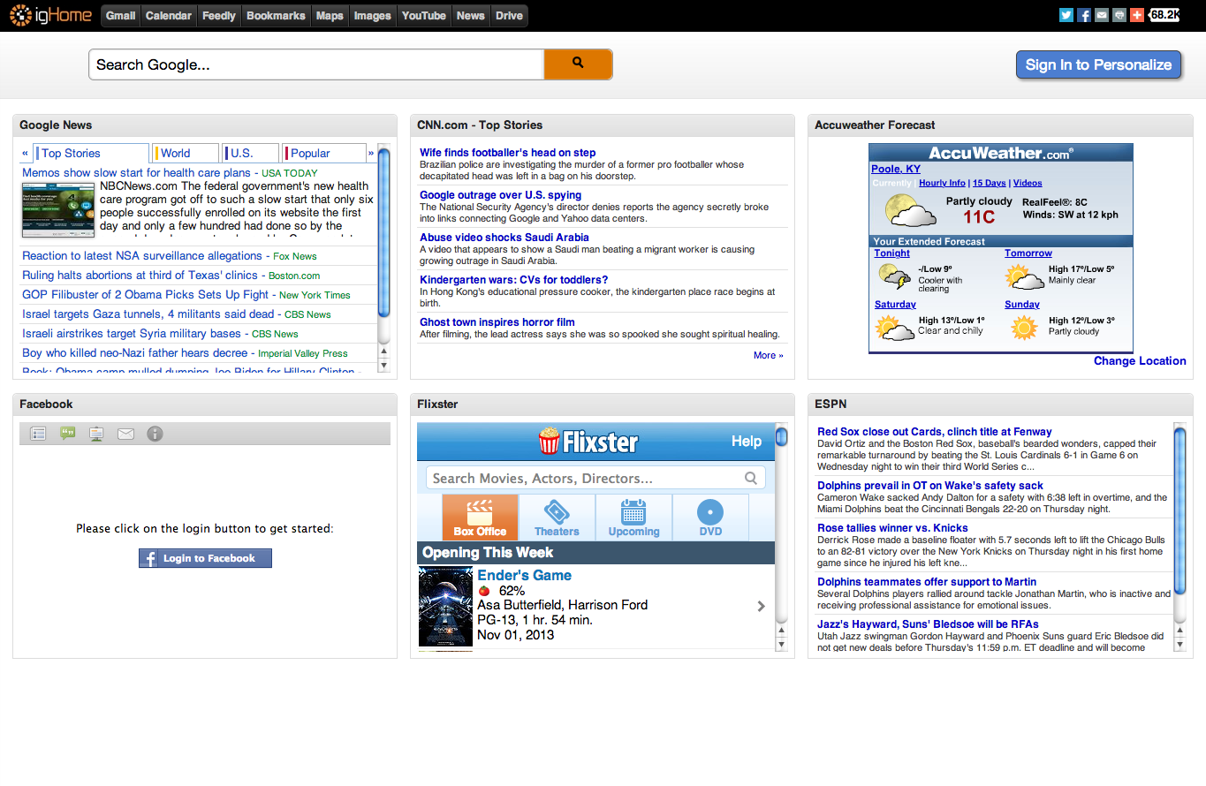The width and height of the screenshot is (1206, 786).
Task: Click Flixster search magnifier icon
Action: [751, 478]
